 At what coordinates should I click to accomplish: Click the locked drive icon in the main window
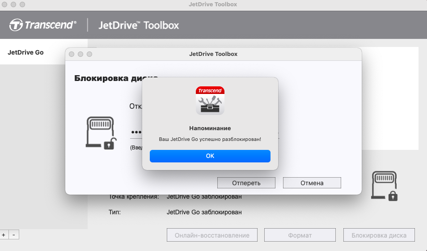384,186
